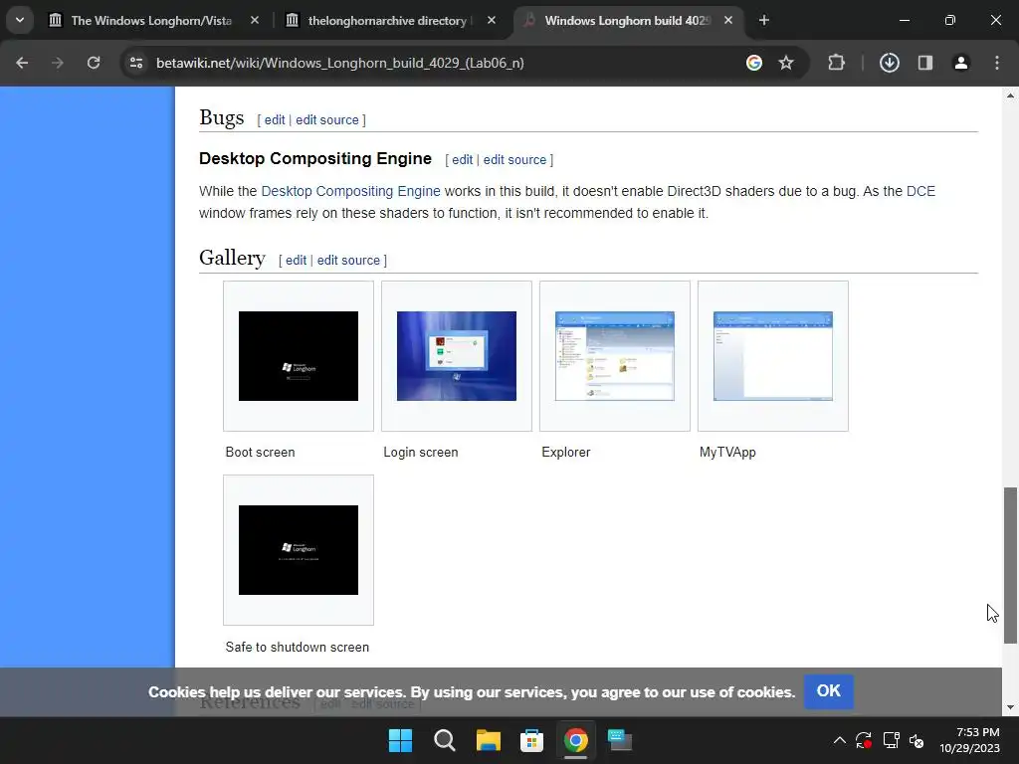Open the rightmost pinned app on taskbar
1019x764 pixels.
pyautogui.click(x=619, y=740)
